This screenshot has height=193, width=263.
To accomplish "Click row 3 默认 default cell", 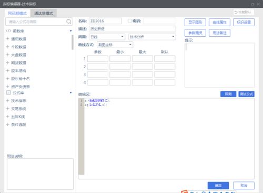I will coord(165,74).
